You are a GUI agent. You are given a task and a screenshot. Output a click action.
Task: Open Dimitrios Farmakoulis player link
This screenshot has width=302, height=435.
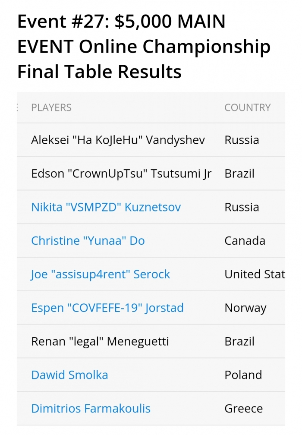tap(91, 409)
